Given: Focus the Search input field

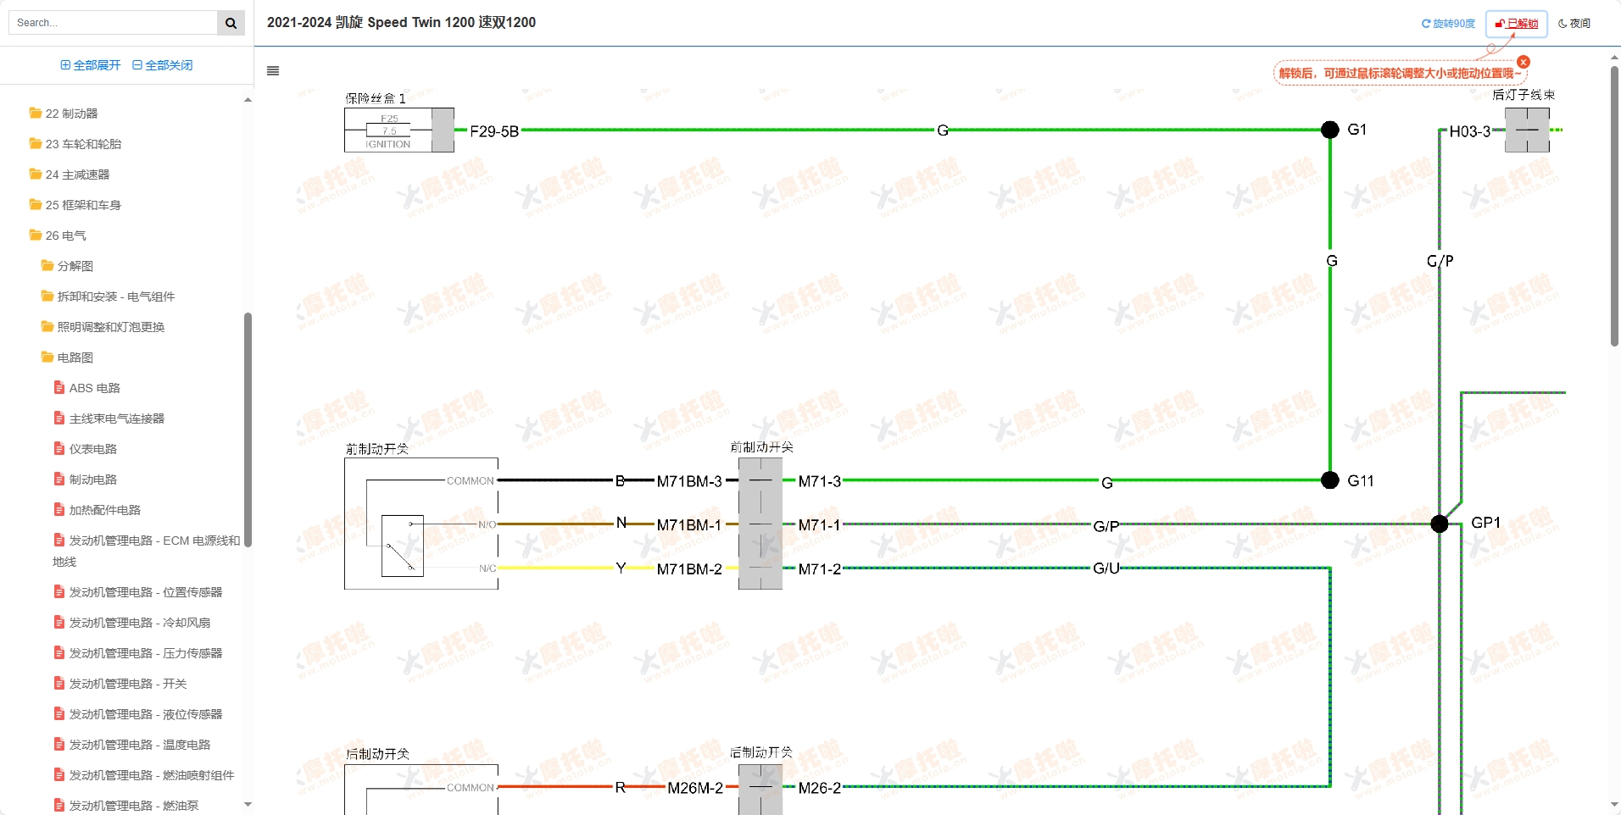Looking at the screenshot, I should (113, 23).
